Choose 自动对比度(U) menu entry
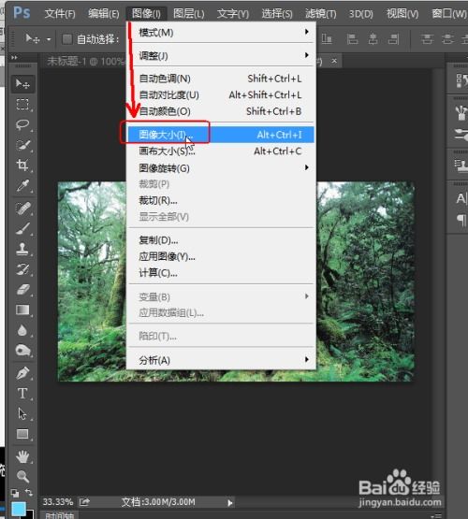 click(221, 95)
